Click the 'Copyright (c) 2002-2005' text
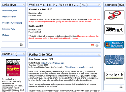 (38, 65)
